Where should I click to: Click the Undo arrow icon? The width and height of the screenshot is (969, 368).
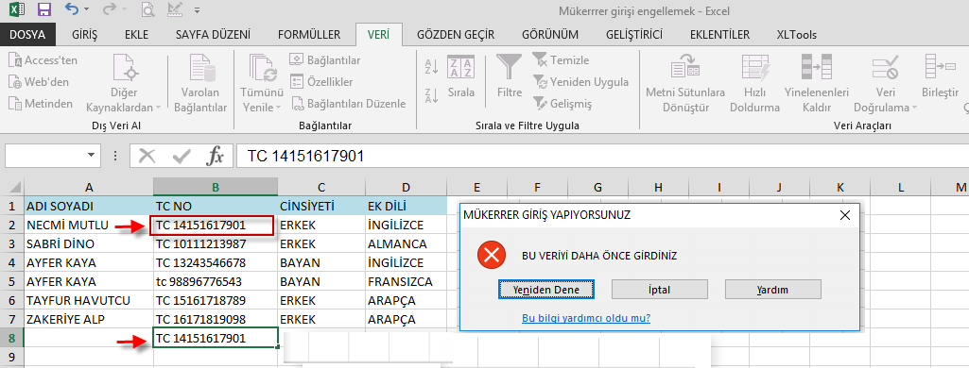coord(71,9)
